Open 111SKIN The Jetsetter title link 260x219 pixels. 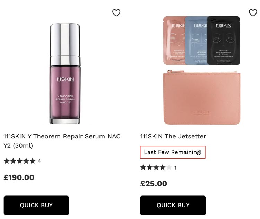point(173,136)
